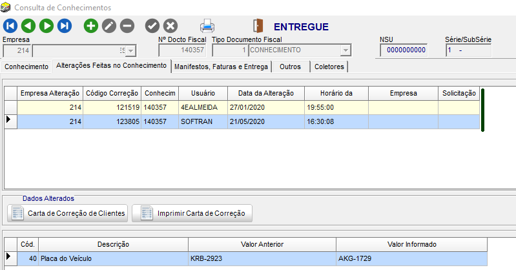
Task: Confirm changes with checkmark icon
Action: tap(152, 26)
